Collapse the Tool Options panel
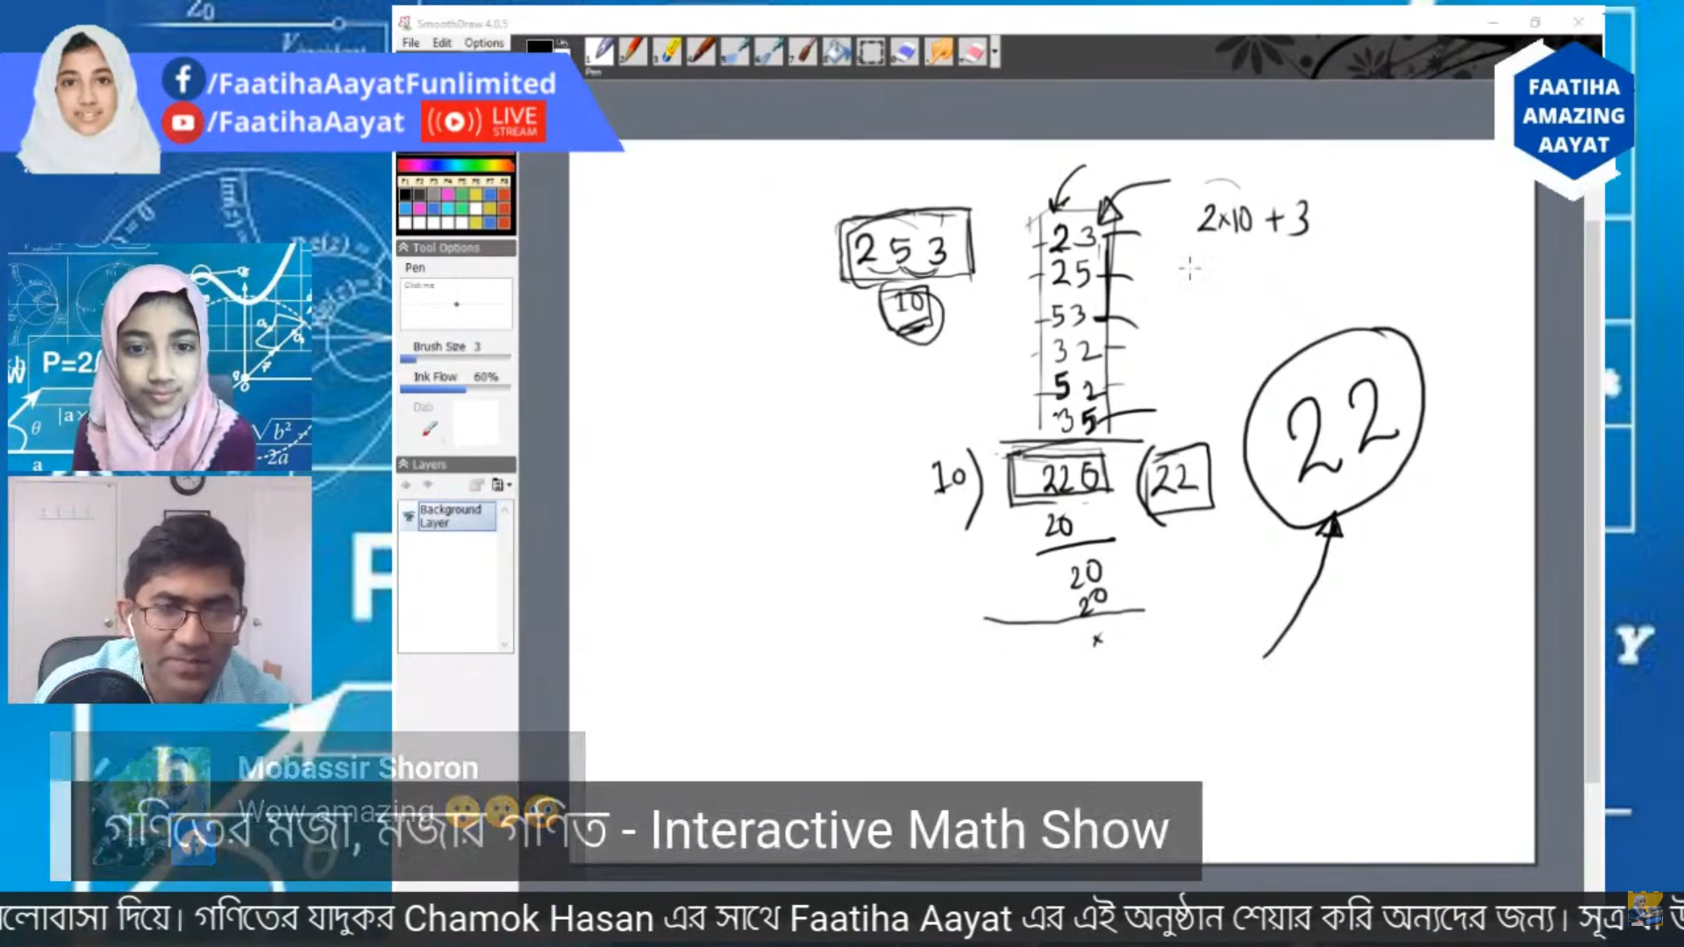 [x=403, y=247]
